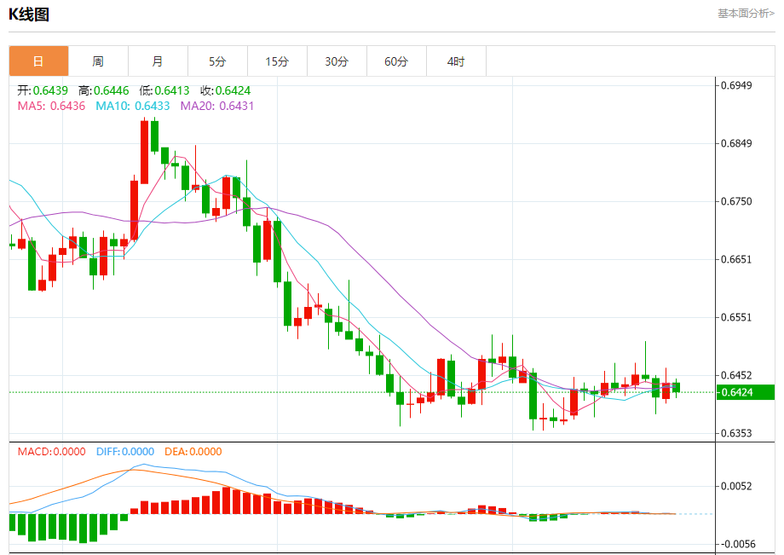Switch to the 月 monthly tab
The height and width of the screenshot is (555, 784).
[x=158, y=61]
